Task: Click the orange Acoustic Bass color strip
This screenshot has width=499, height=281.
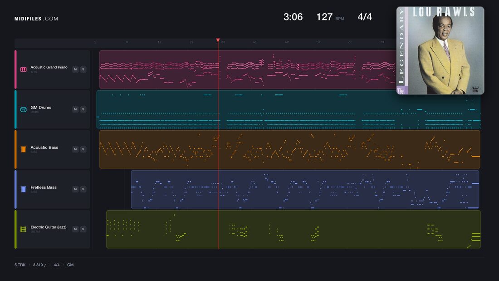Action: point(15,149)
